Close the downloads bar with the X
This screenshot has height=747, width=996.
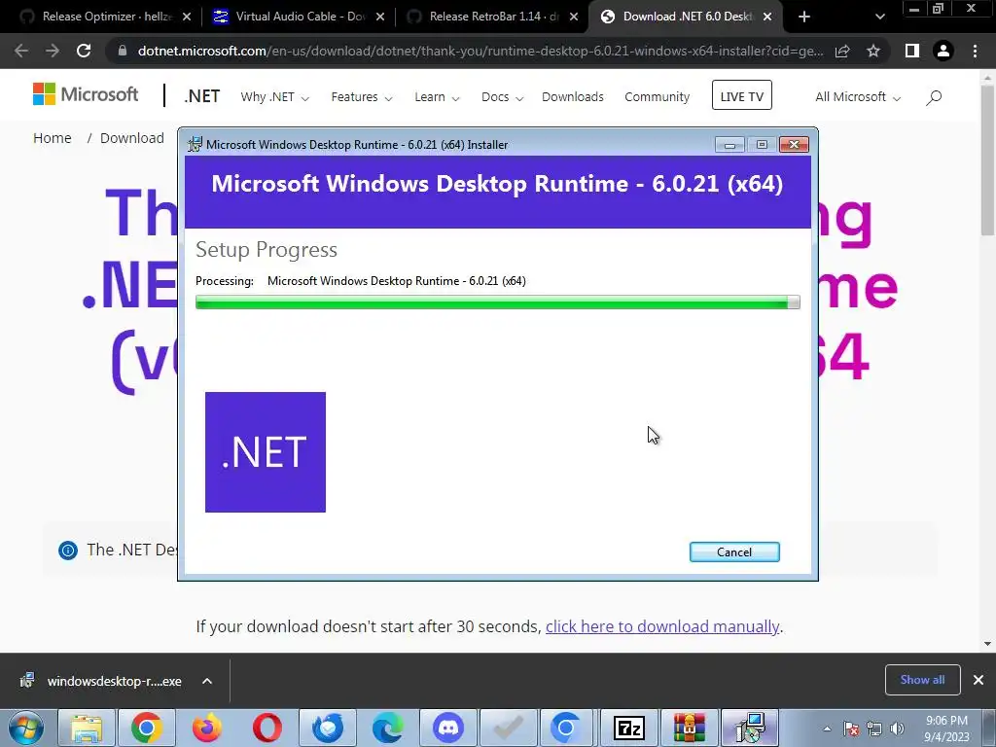[978, 680]
